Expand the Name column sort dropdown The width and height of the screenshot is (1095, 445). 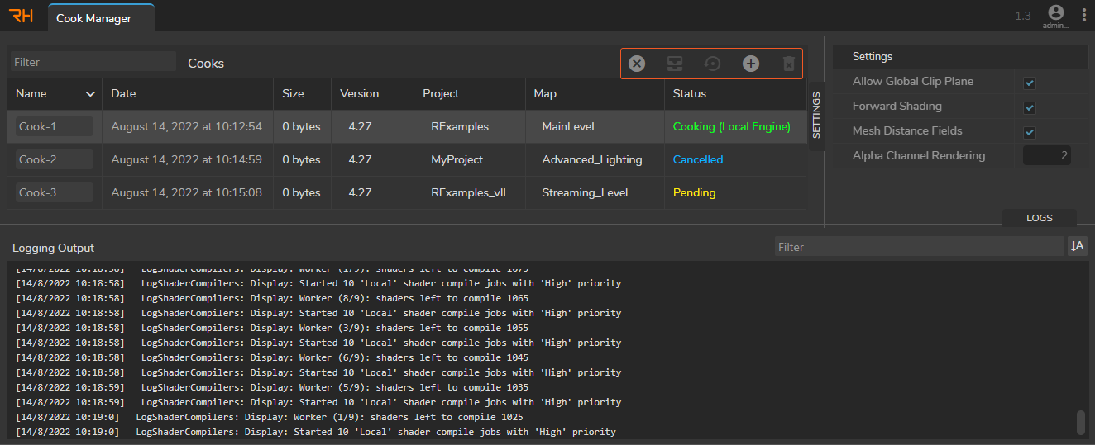(90, 94)
